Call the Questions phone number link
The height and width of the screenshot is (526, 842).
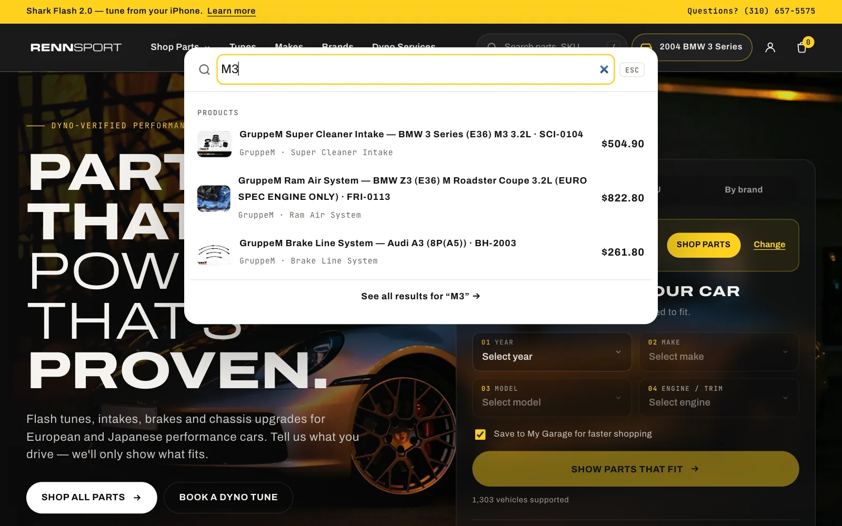751,11
